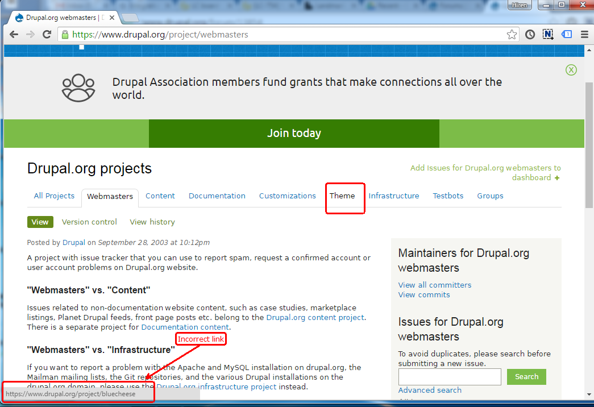
Task: Open the Drupal author profile link
Action: [74, 243]
